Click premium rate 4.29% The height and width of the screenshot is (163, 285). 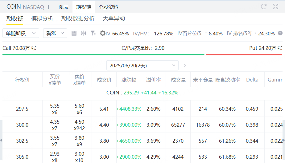(153, 157)
